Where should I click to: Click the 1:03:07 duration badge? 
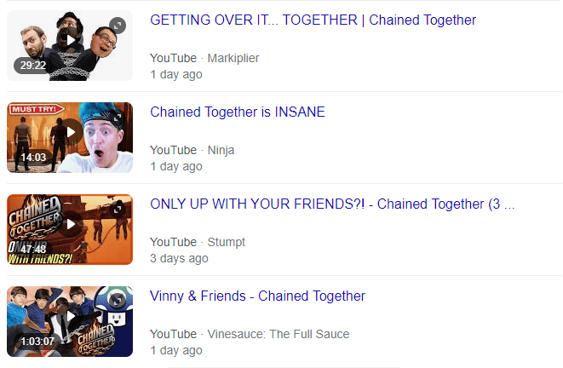click(37, 341)
